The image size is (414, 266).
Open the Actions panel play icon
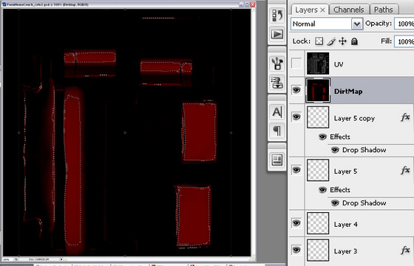tap(277, 34)
